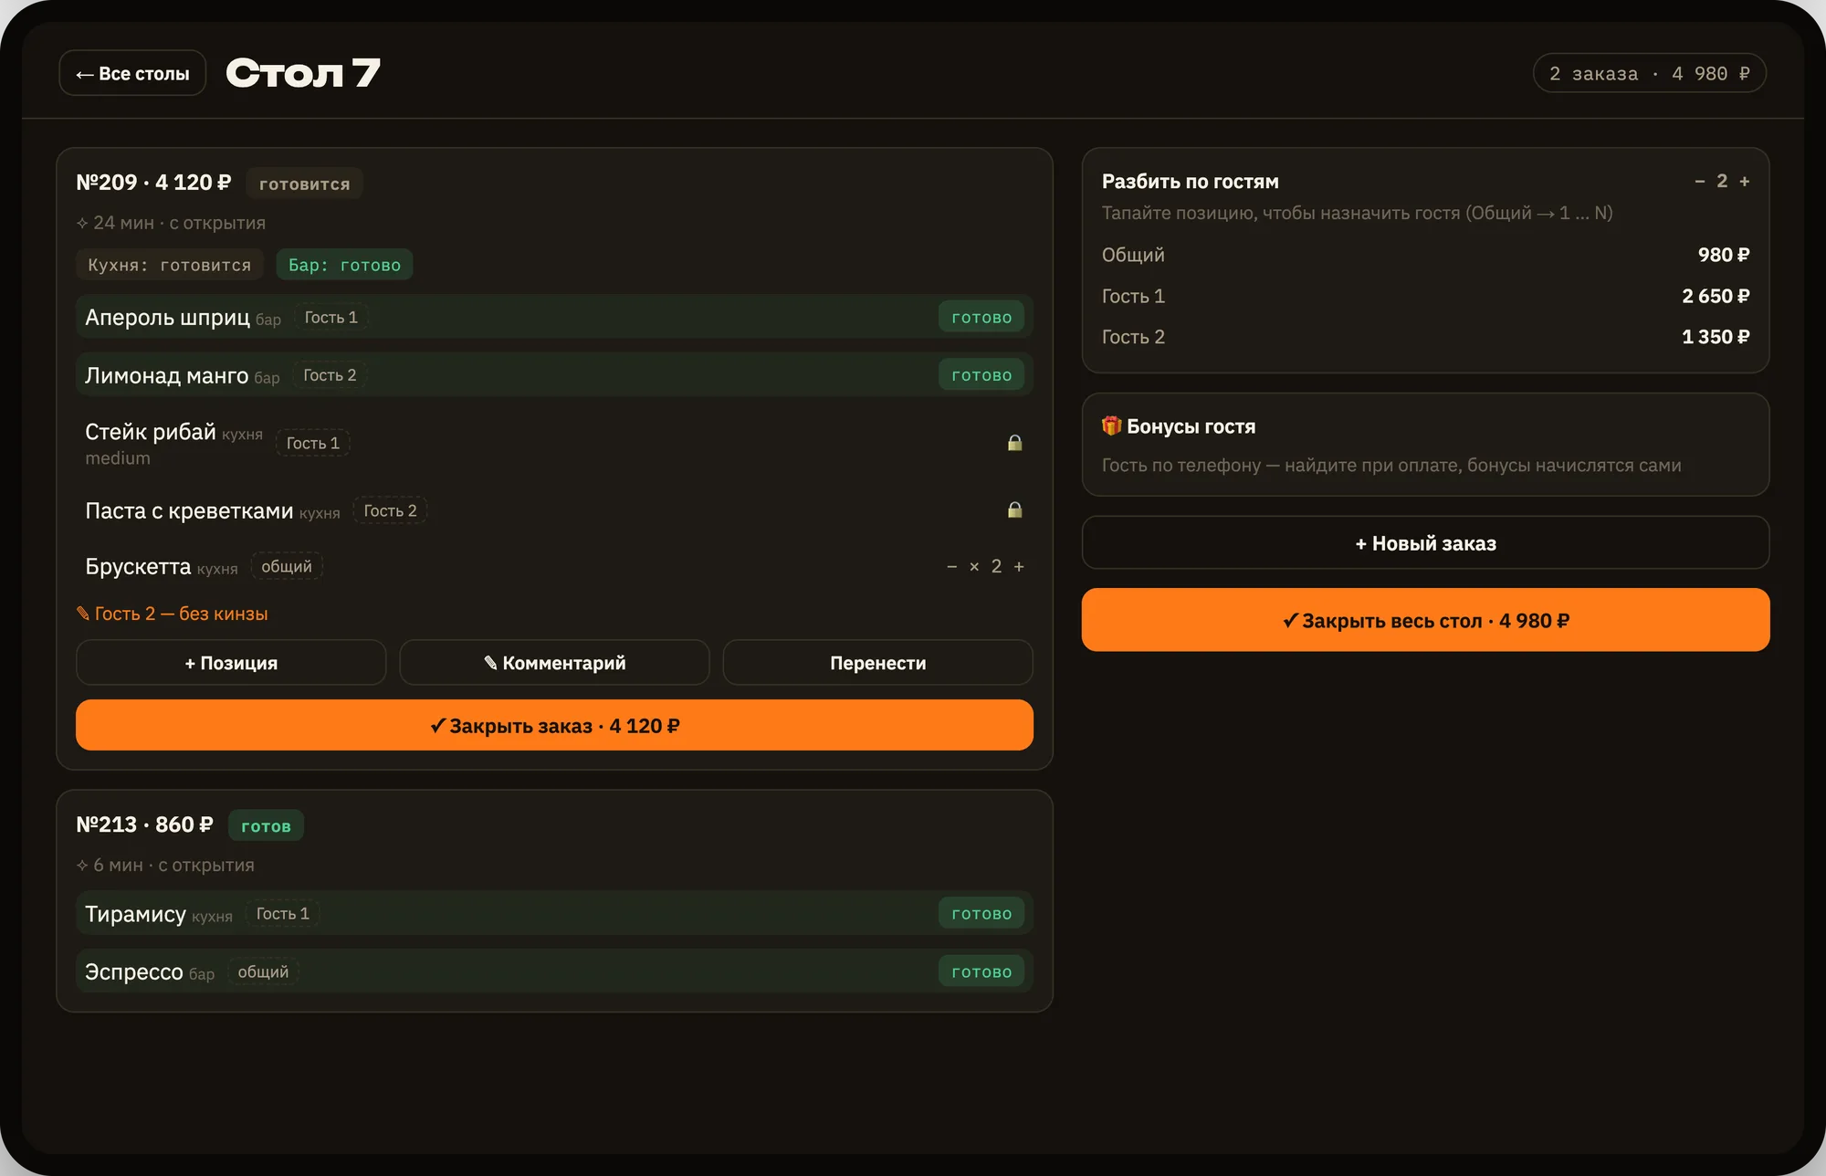Click the Перенести button

tap(877, 663)
